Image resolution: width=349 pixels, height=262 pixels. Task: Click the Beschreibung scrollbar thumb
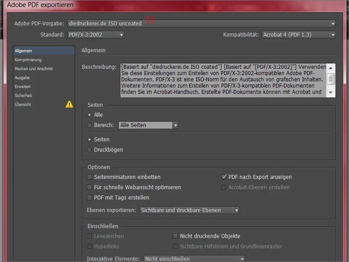click(331, 79)
